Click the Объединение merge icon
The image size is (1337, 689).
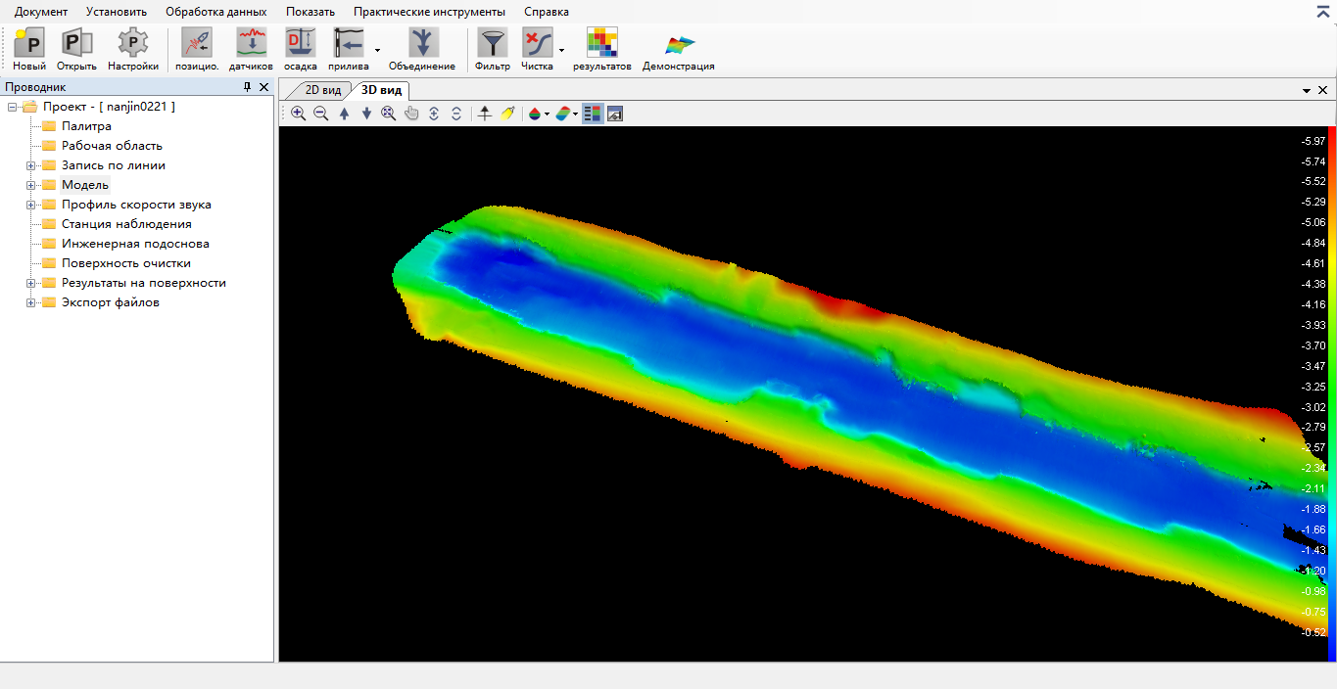[422, 44]
